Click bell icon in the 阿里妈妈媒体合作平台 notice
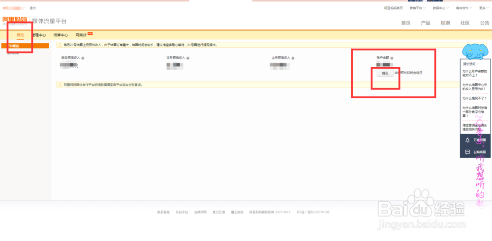Image resolution: width=492 pixels, height=241 pixels. (60, 84)
